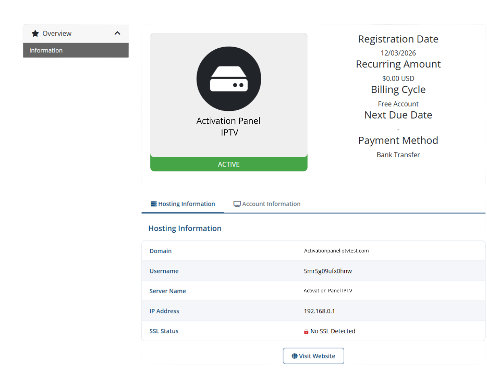Image resolution: width=487 pixels, height=392 pixels.
Task: Click the registration date 12/03/2026
Action: click(398, 53)
